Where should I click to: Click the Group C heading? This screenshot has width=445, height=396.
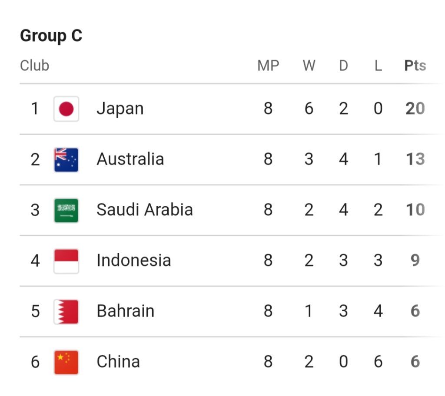click(x=51, y=36)
